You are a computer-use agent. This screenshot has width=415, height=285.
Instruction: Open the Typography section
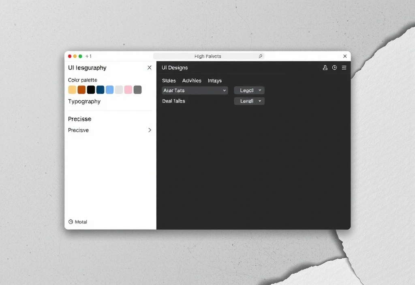pyautogui.click(x=84, y=102)
